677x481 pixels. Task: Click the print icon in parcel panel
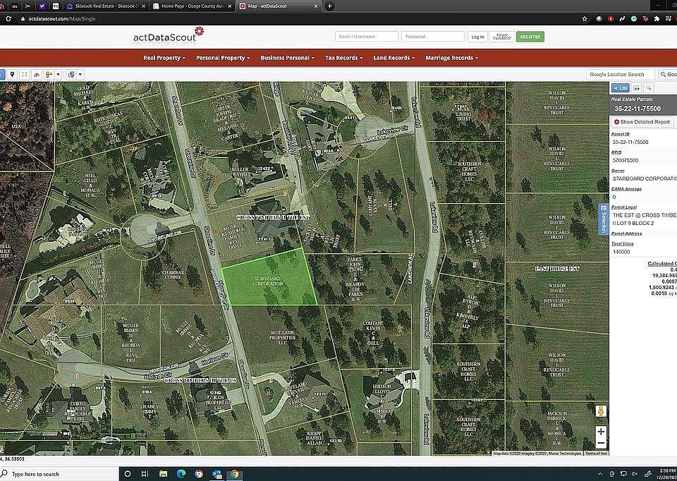click(x=636, y=88)
